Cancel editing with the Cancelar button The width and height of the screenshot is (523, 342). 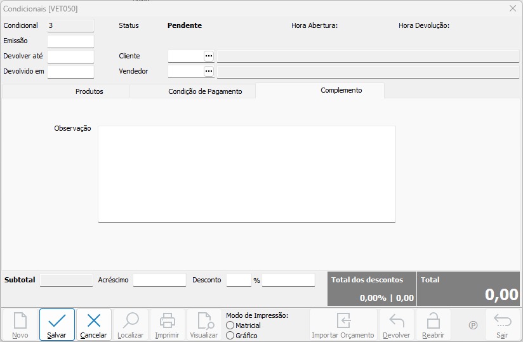pyautogui.click(x=94, y=324)
